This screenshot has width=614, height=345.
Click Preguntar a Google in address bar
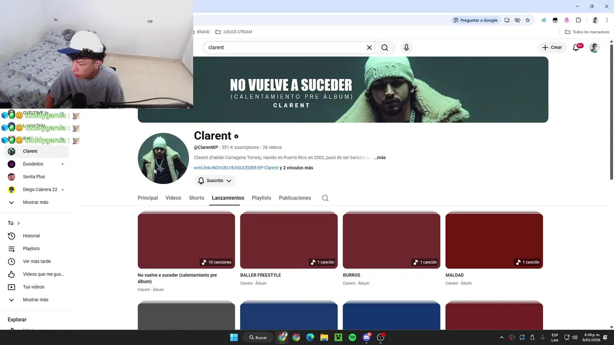476,20
